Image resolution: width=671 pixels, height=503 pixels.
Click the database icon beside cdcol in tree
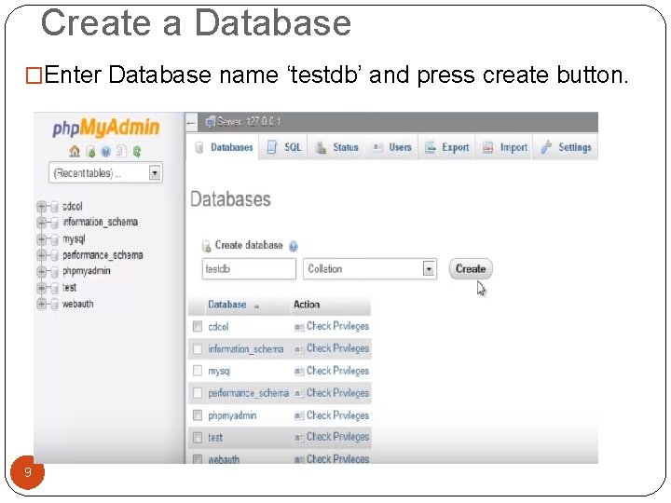[54, 207]
